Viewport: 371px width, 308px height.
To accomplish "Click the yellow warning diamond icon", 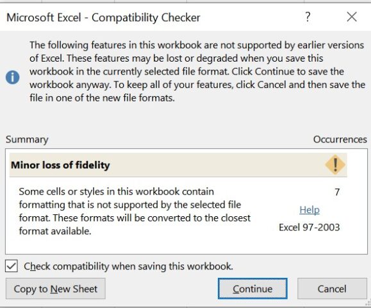I will tap(335, 165).
